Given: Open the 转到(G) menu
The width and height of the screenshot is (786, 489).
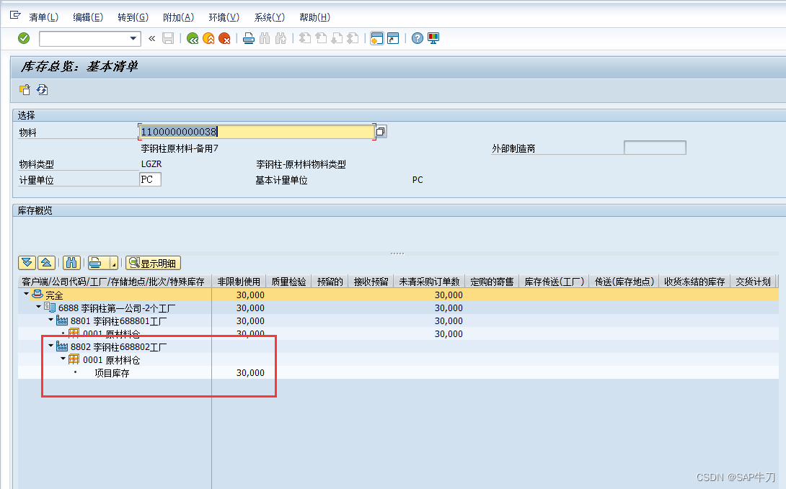Looking at the screenshot, I should (133, 17).
